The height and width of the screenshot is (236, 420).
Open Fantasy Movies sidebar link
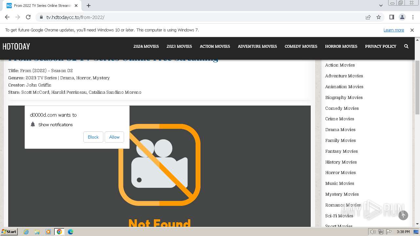click(341, 151)
